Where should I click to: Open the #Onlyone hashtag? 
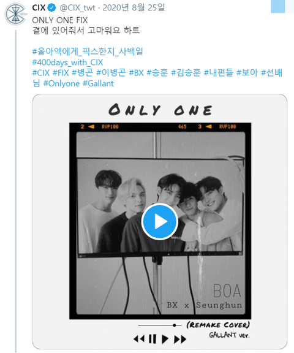click(x=61, y=83)
